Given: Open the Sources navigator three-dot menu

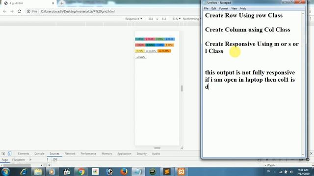Looking at the screenshot, I should [48, 160].
